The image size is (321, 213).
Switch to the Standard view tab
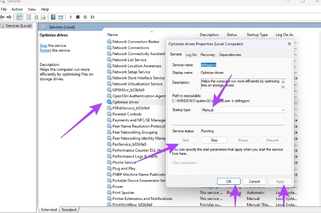point(69,210)
